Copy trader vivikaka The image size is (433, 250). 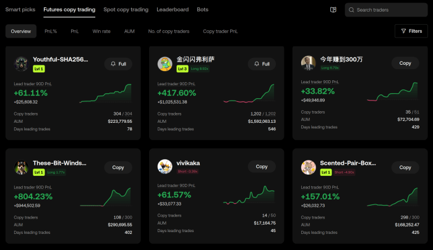click(262, 167)
